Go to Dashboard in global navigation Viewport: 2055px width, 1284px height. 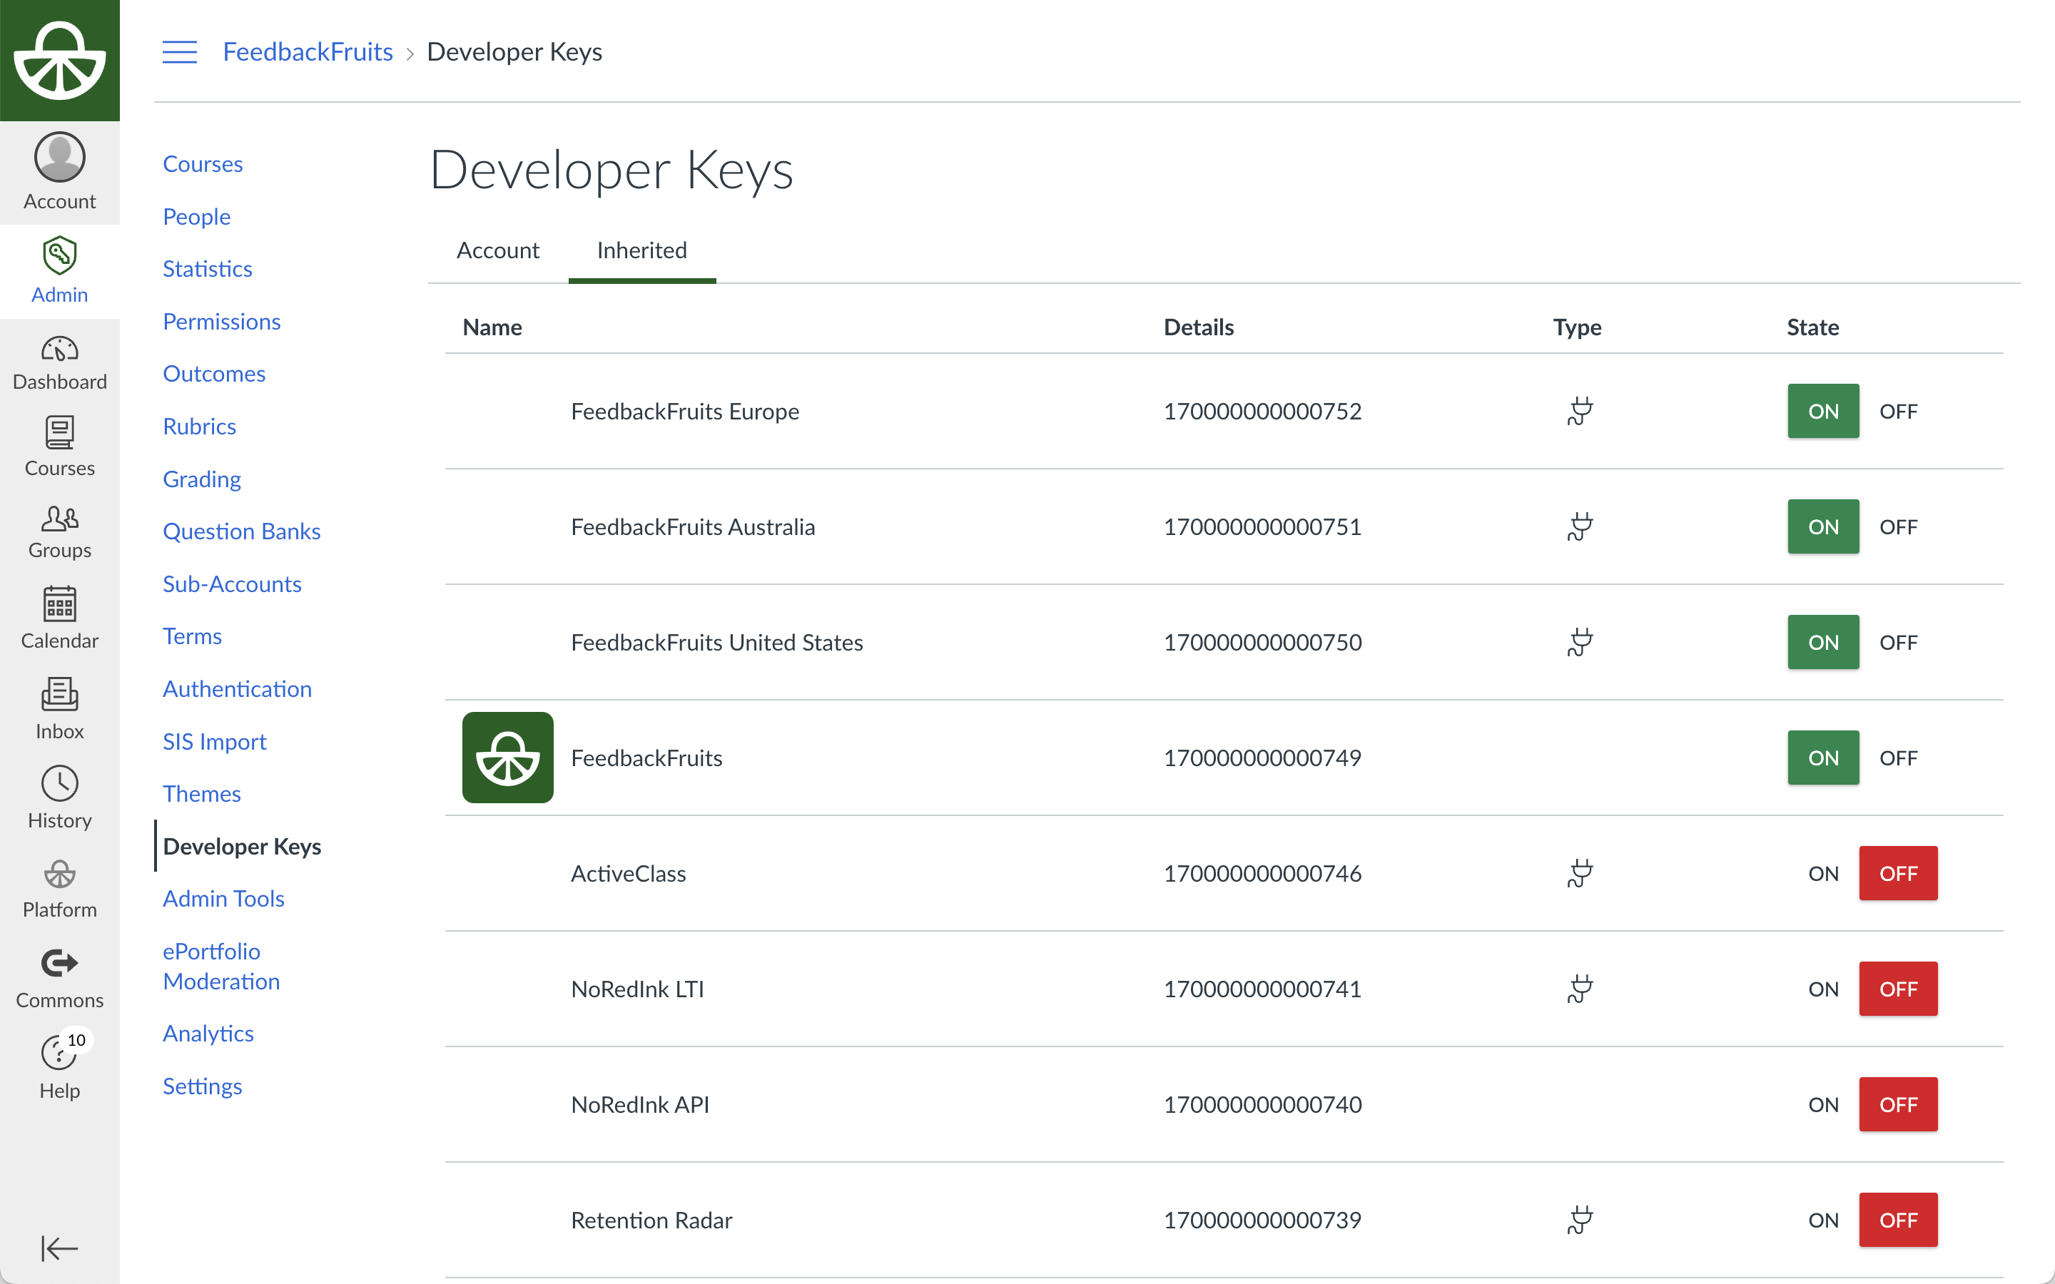[x=59, y=364]
